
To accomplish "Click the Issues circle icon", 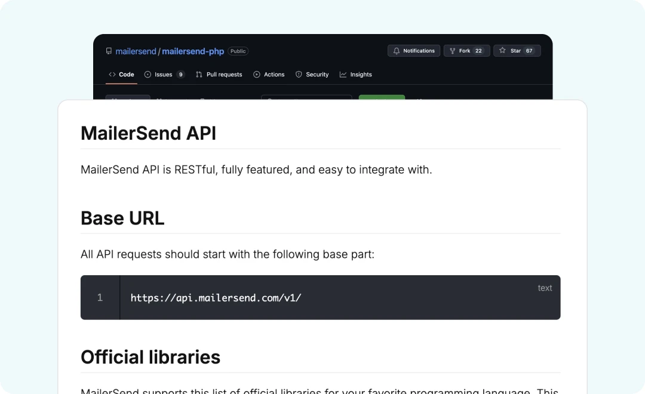I will 148,75.
